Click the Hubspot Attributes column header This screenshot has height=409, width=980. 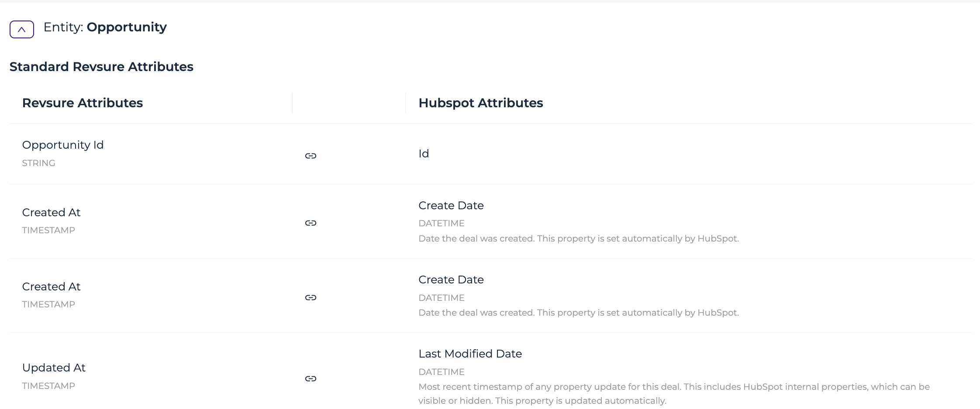(x=481, y=103)
